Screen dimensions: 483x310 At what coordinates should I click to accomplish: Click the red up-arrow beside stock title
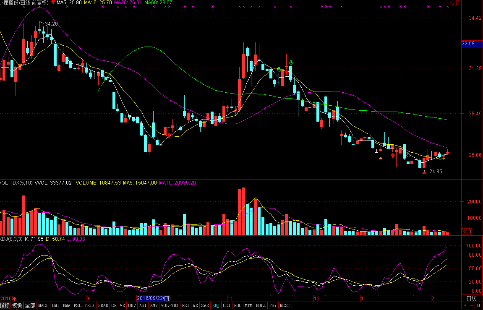(x=53, y=3)
